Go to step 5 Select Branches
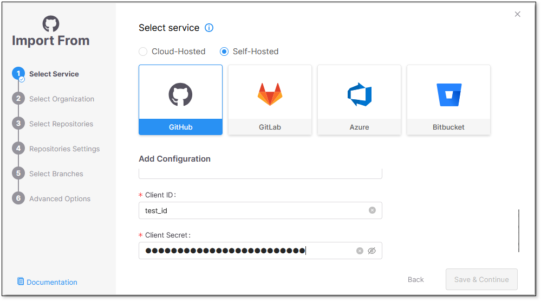This screenshot has height=301, width=541. (48, 174)
